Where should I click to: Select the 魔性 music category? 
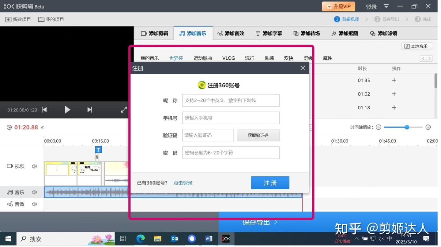pos(327,58)
